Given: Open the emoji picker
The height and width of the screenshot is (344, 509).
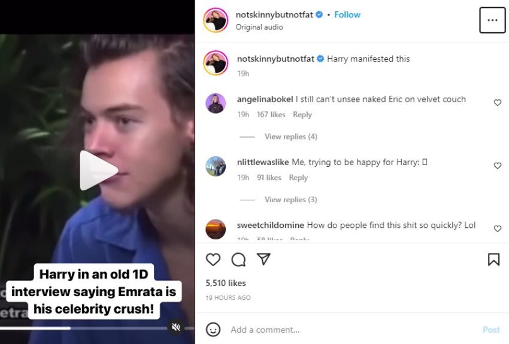Looking at the screenshot, I should coord(213,330).
